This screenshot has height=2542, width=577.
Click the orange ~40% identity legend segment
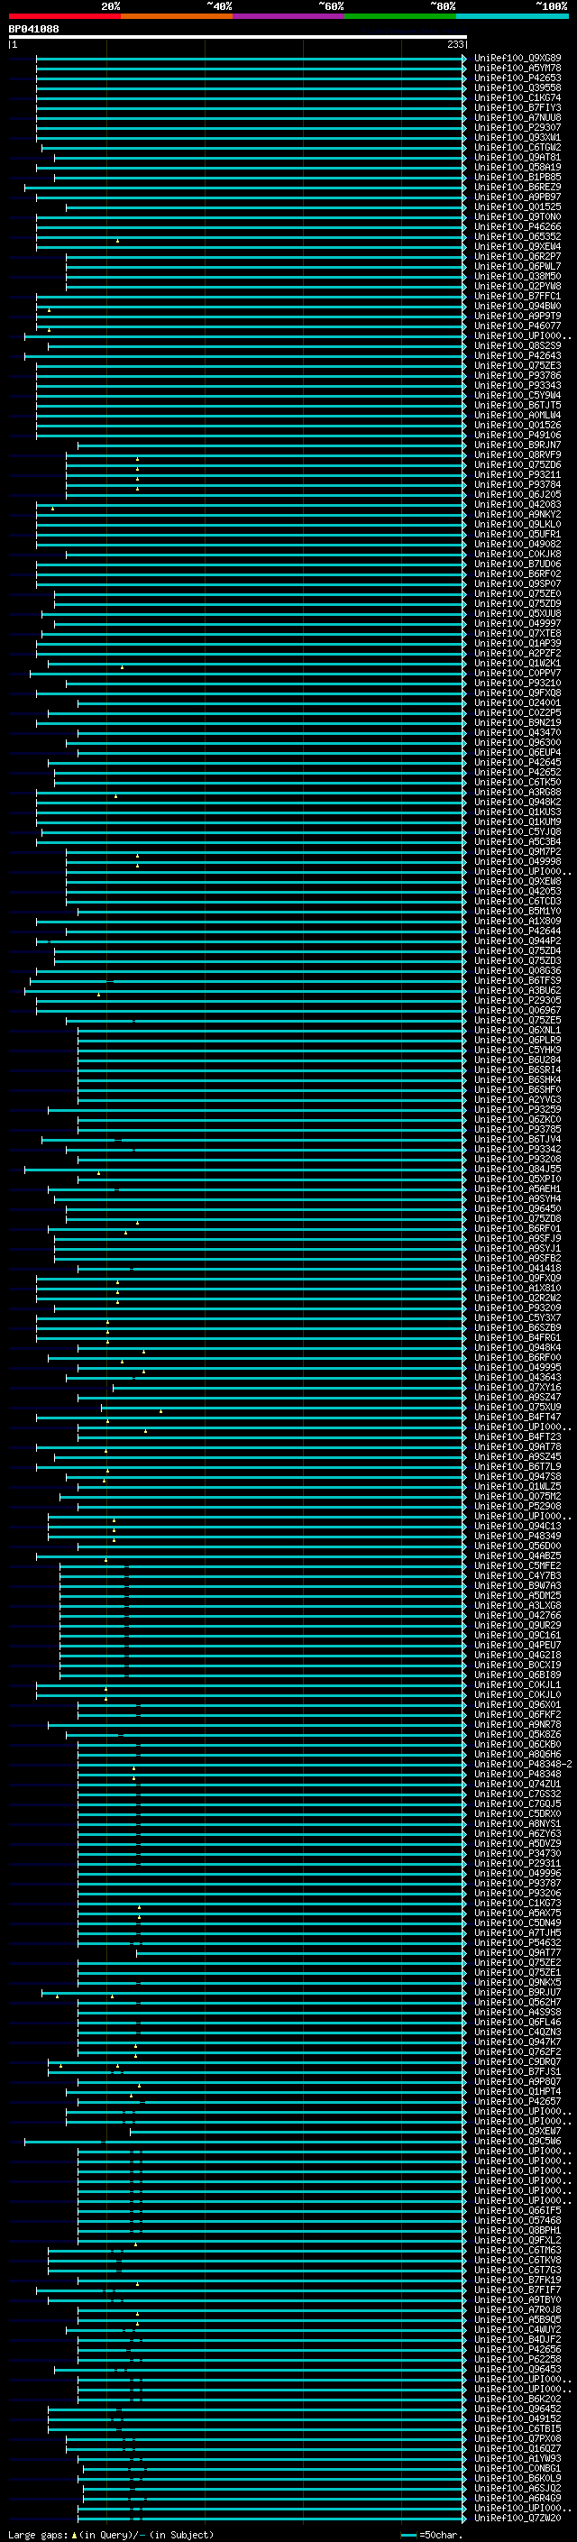(x=177, y=17)
